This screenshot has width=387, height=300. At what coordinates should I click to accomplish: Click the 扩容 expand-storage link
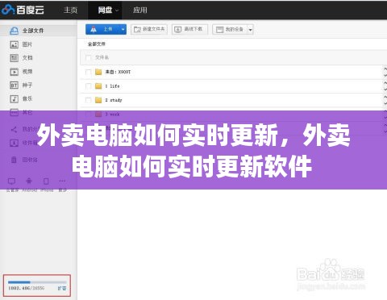pyautogui.click(x=62, y=288)
